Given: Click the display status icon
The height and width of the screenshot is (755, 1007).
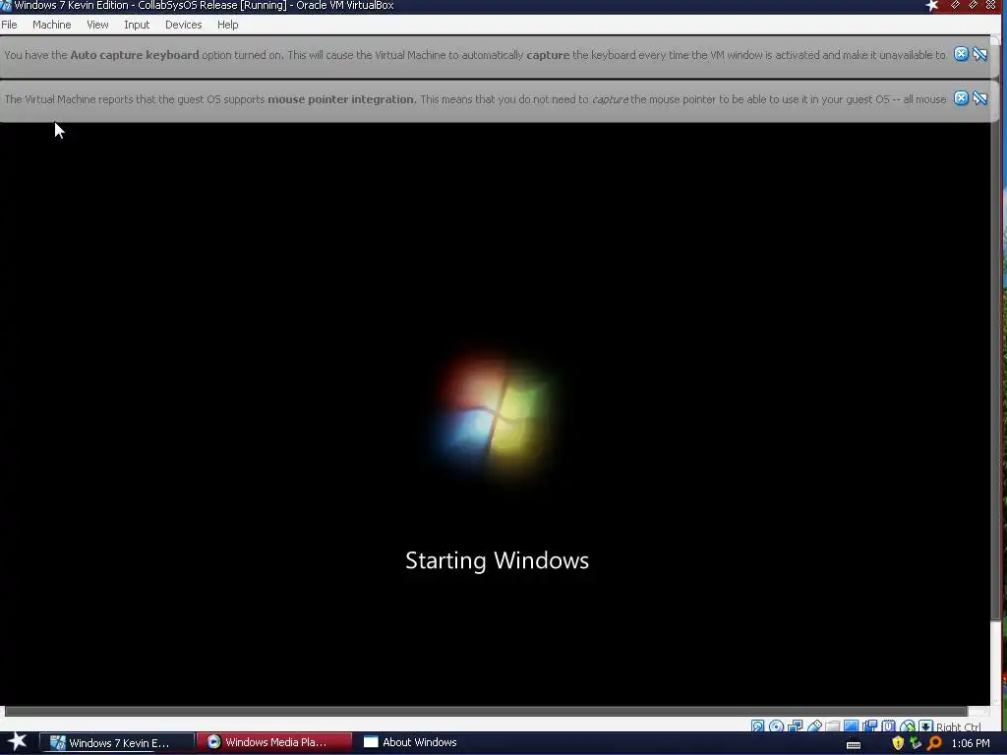Looking at the screenshot, I should pyautogui.click(x=851, y=726).
